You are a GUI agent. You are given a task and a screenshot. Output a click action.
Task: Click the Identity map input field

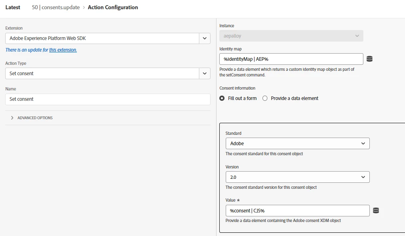291,59
